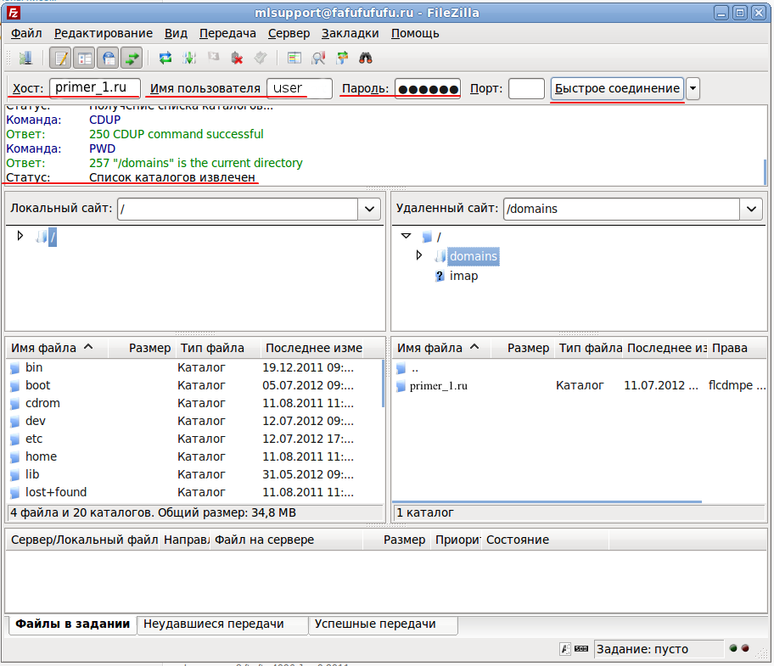Toggle message log display icon
This screenshot has height=666, width=774.
coord(61,59)
